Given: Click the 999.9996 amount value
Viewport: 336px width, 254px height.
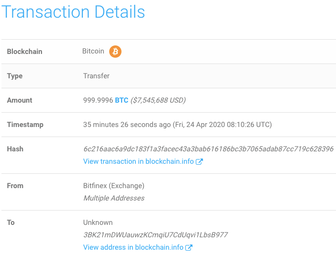Looking at the screenshot, I should click(x=98, y=100).
